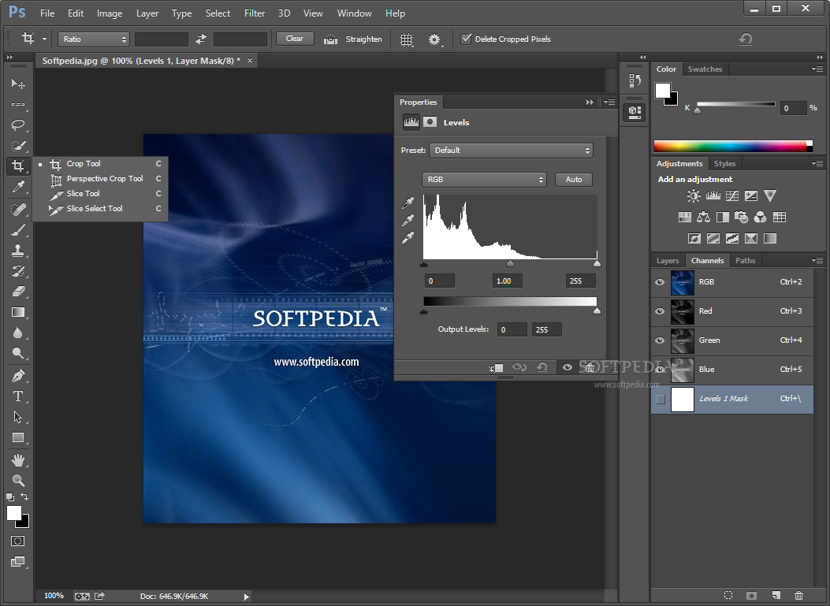Toggle Quick Mask mode
This screenshot has width=830, height=606.
point(17,541)
